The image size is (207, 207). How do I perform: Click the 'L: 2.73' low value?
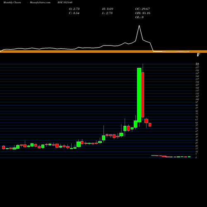pyautogui.click(x=107, y=13)
